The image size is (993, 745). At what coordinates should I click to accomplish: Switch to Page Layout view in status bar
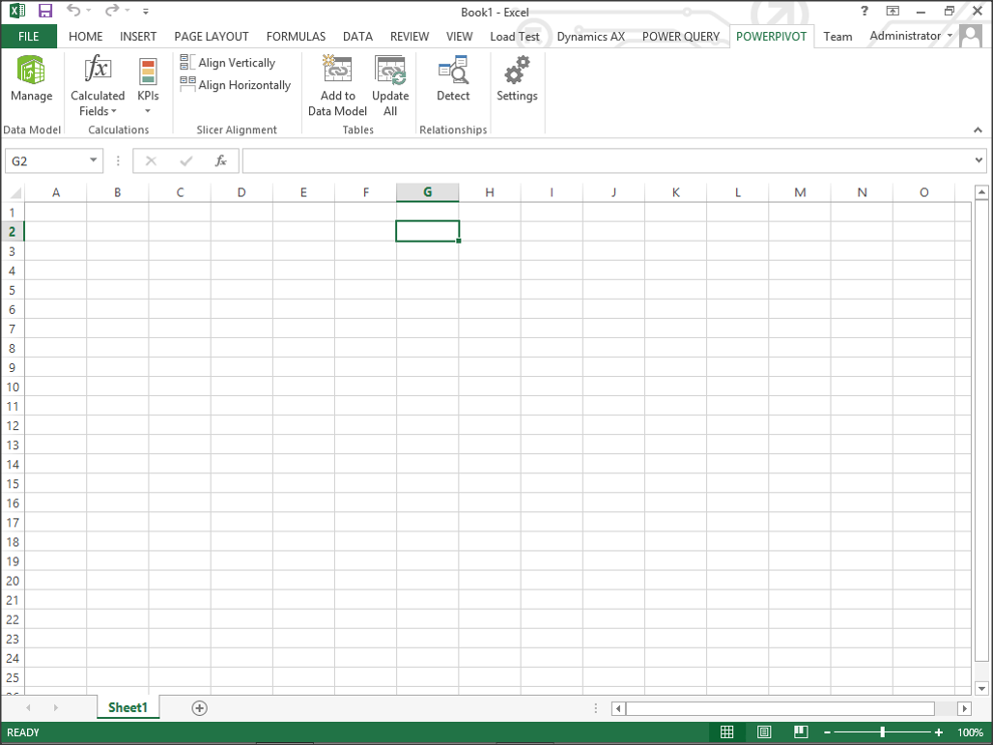764,732
